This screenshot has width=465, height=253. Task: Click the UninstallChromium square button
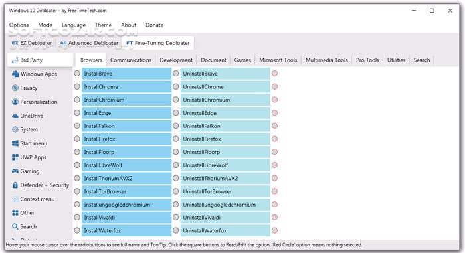pos(225,100)
